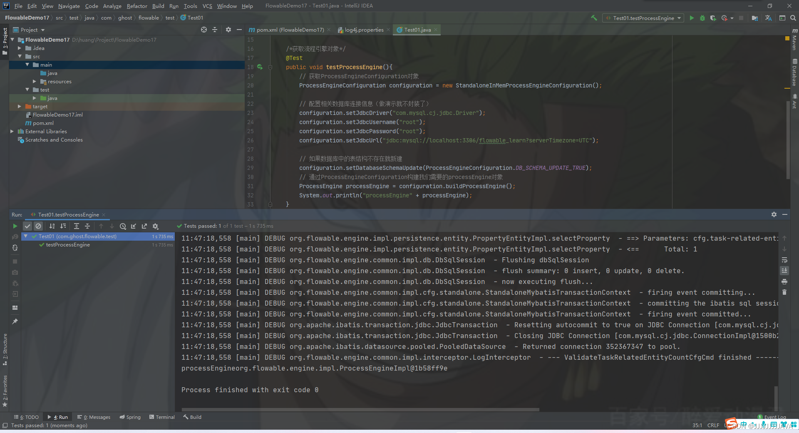This screenshot has height=433, width=799.
Task: Sort tests alphabetically in Run toolbar
Action: [52, 226]
